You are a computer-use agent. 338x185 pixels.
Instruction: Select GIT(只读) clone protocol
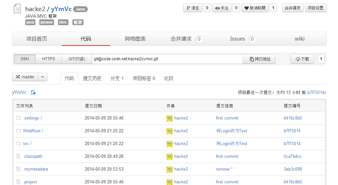77,59
